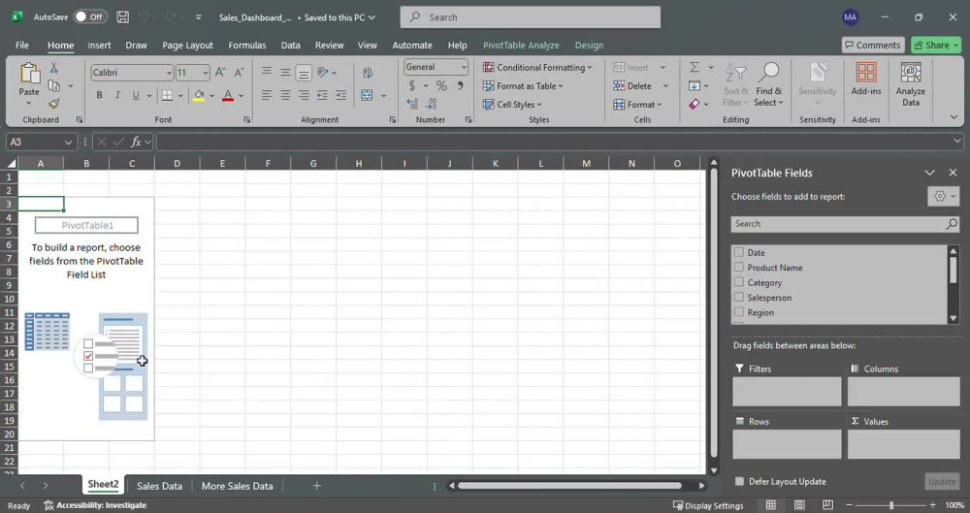The image size is (970, 513).
Task: Switch to the PivotTable Analyze tab
Action: coord(521,46)
